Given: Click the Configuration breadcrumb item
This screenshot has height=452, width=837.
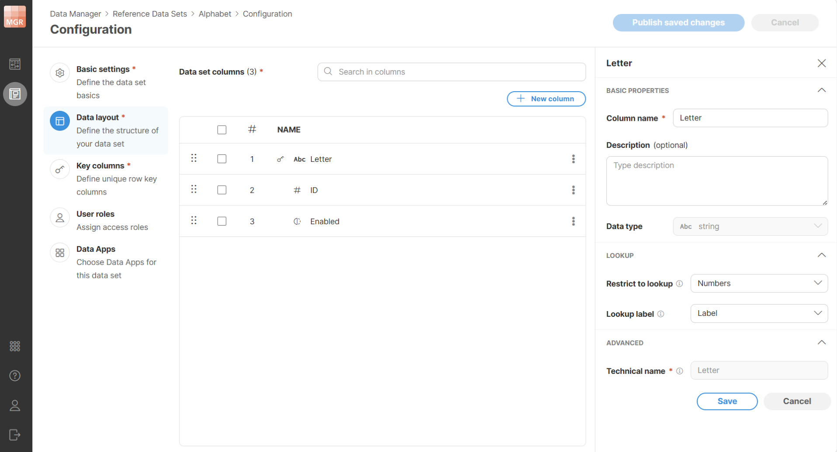Looking at the screenshot, I should click(267, 14).
